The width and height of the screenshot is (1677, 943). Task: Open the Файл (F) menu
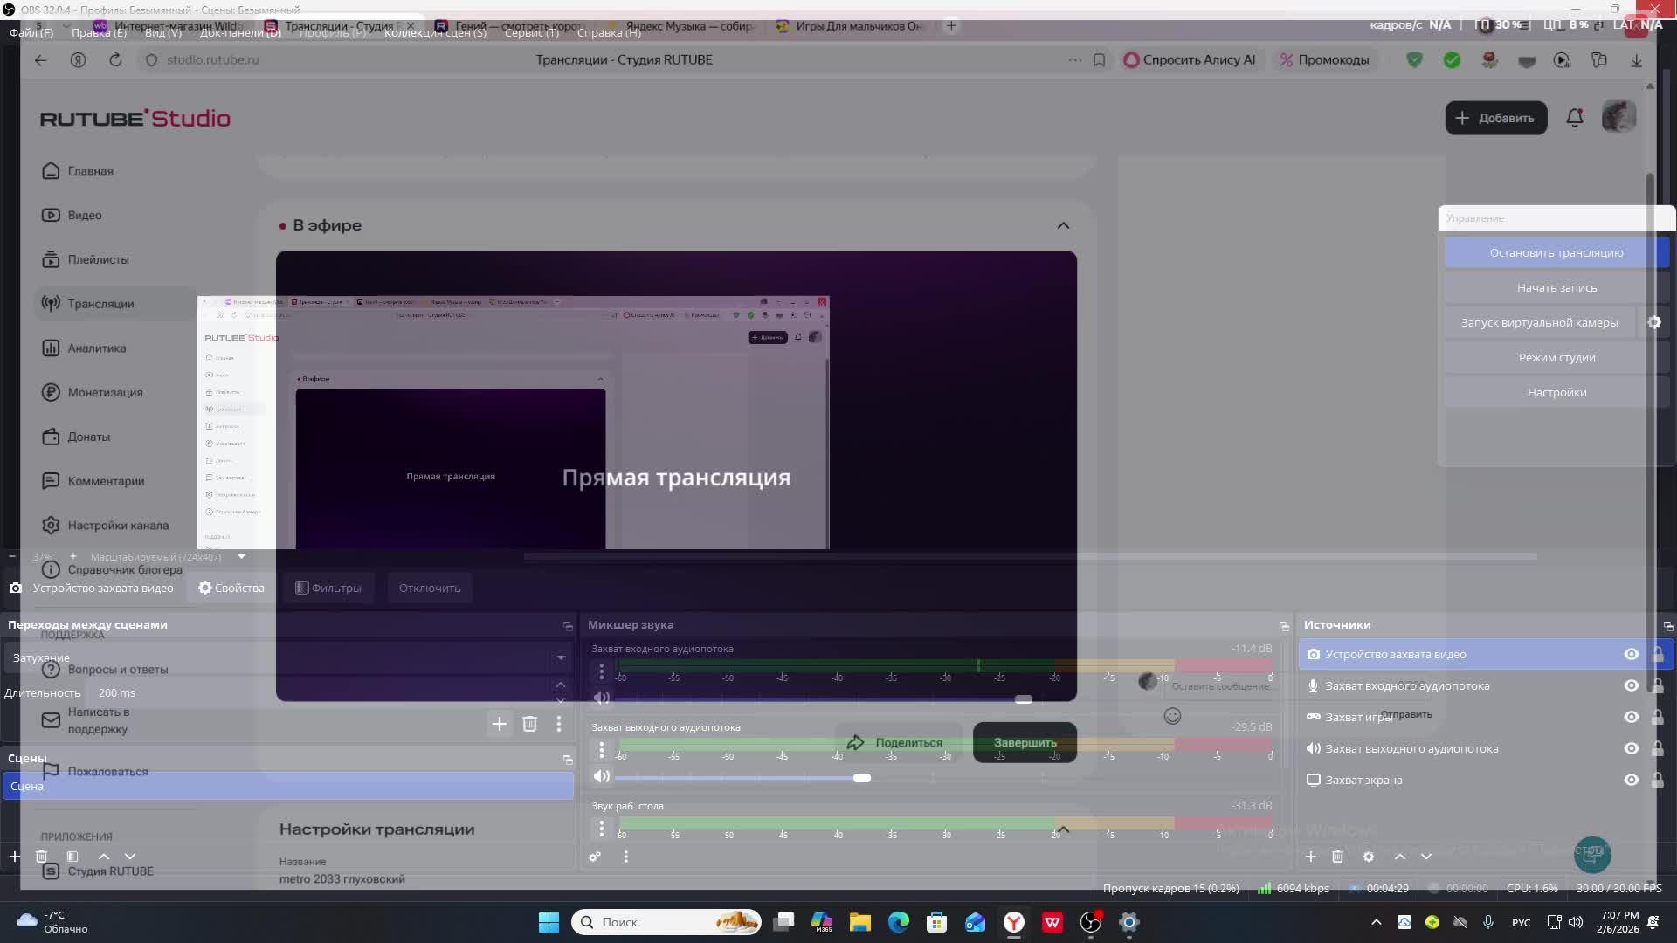[31, 32]
